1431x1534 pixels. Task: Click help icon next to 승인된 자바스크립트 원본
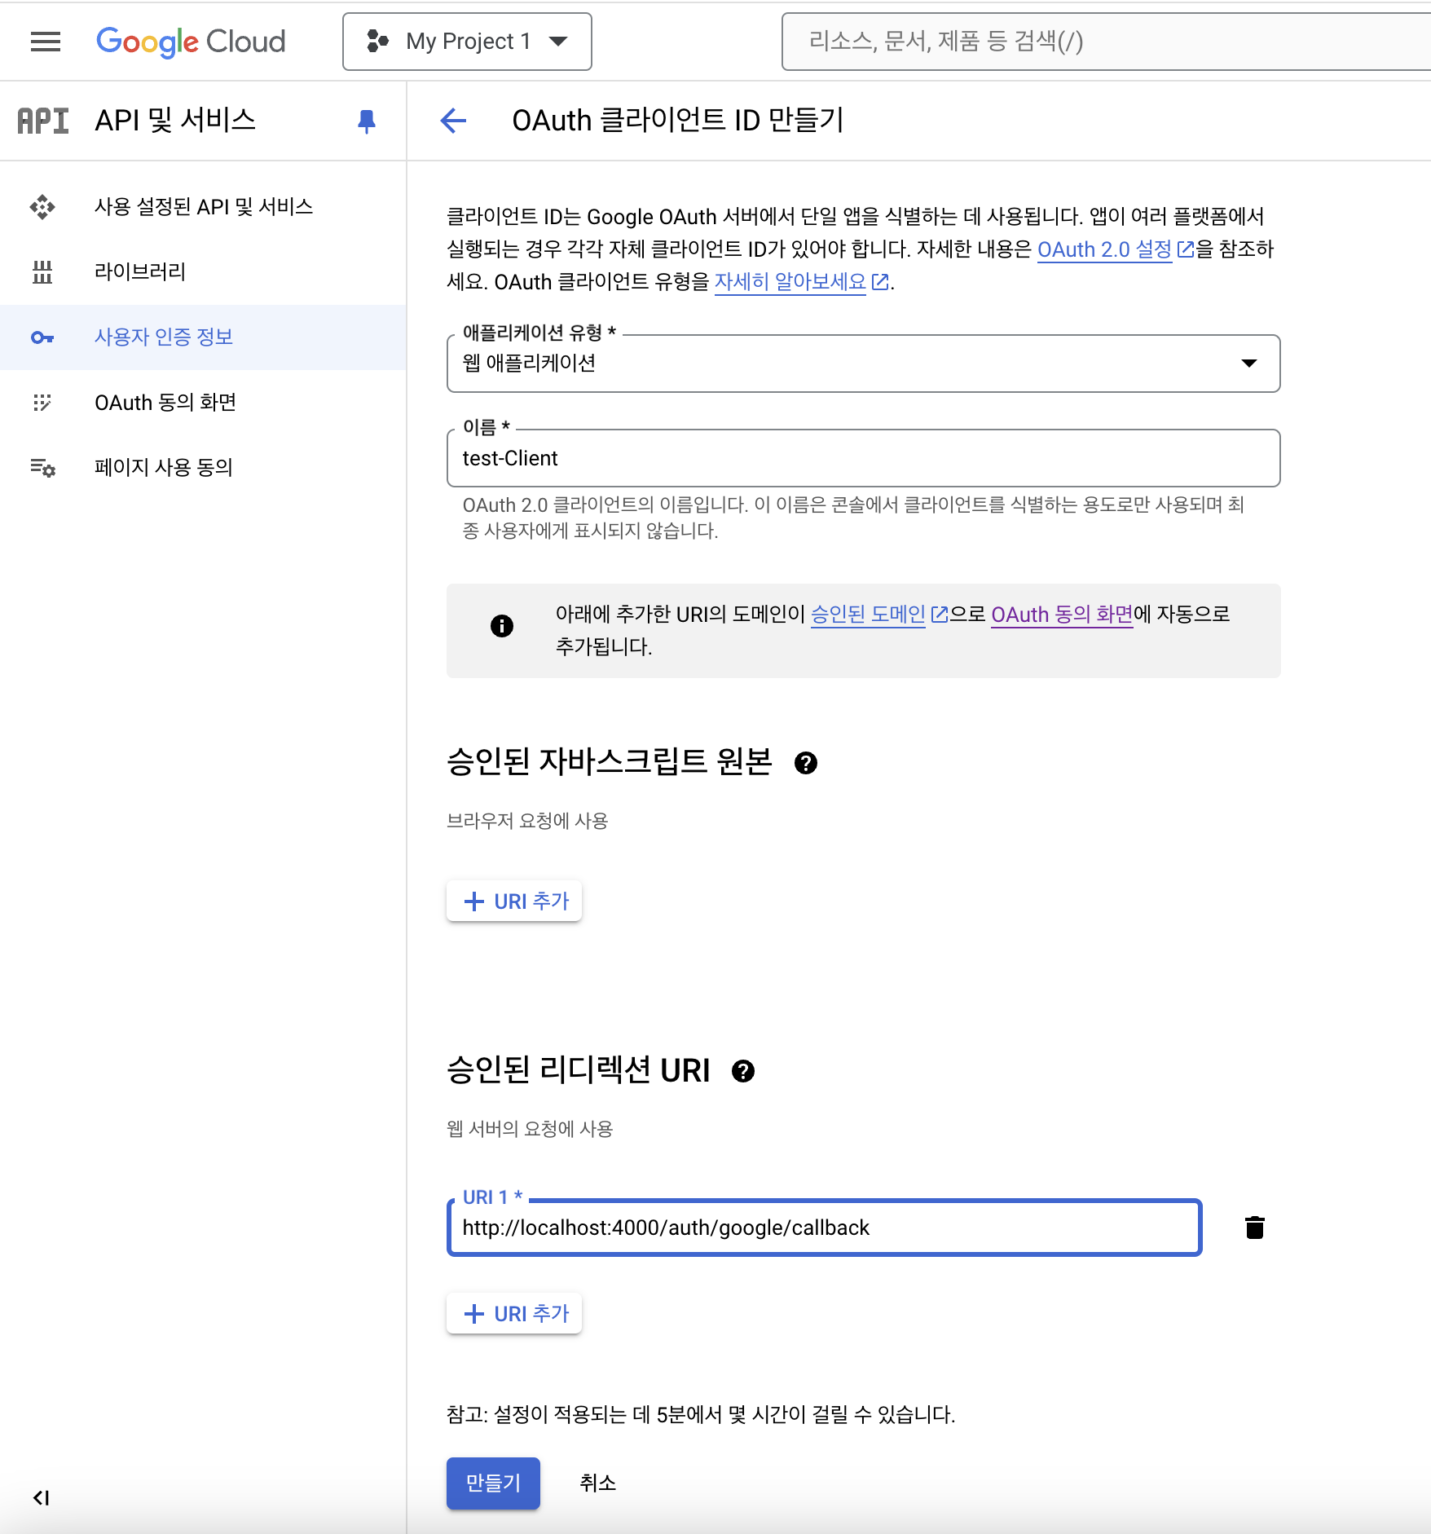(x=806, y=763)
